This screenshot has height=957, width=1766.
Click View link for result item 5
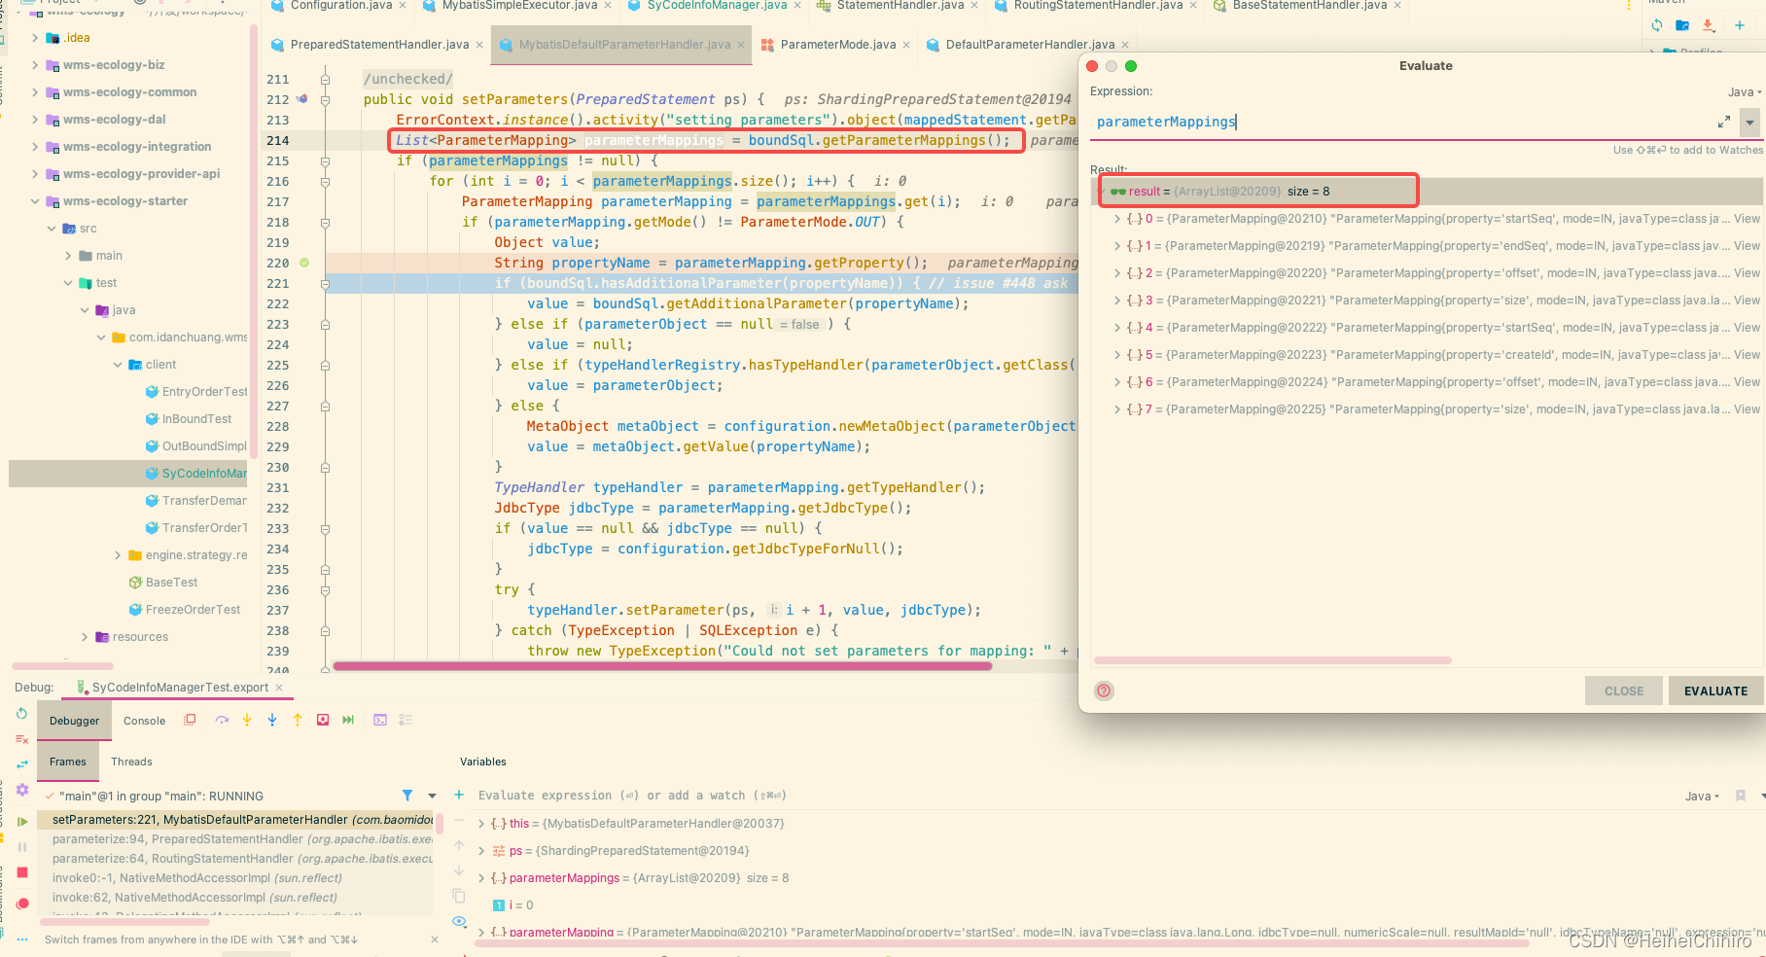coord(1747,355)
